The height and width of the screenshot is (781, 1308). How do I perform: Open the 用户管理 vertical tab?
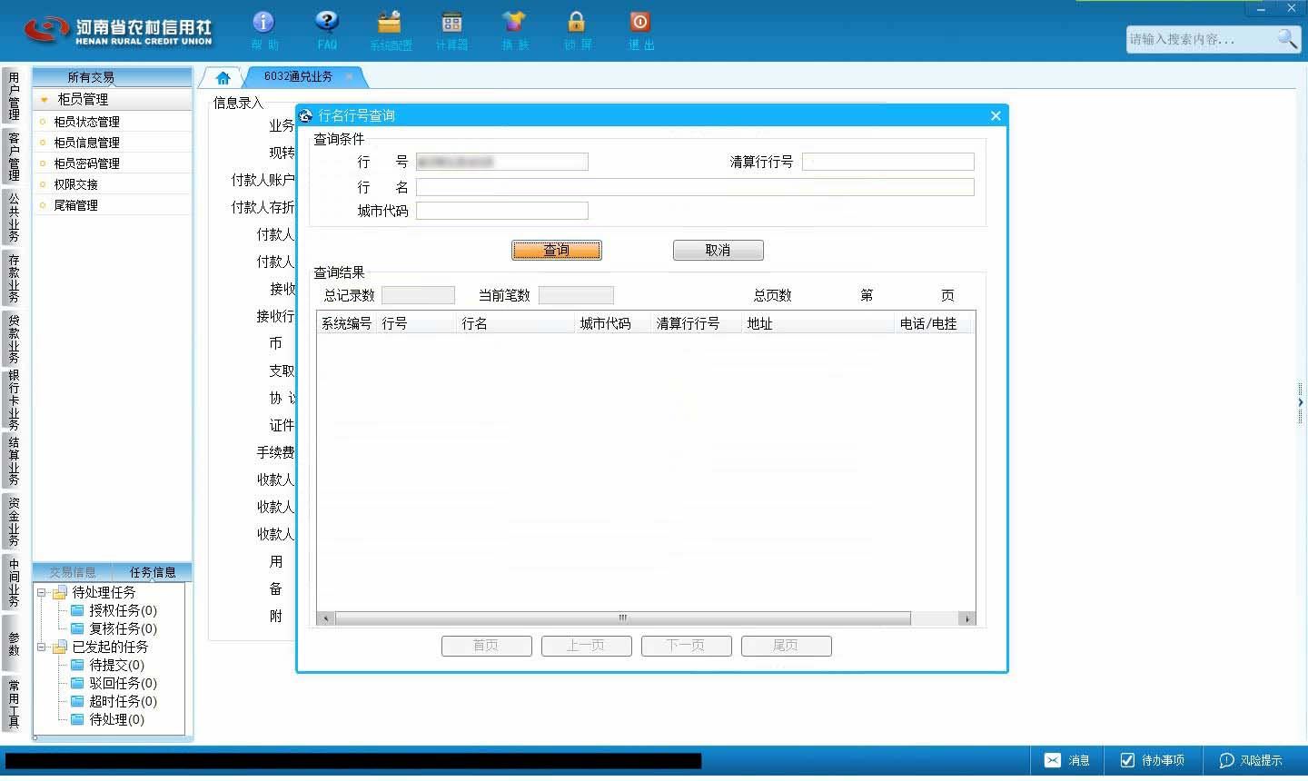click(13, 96)
